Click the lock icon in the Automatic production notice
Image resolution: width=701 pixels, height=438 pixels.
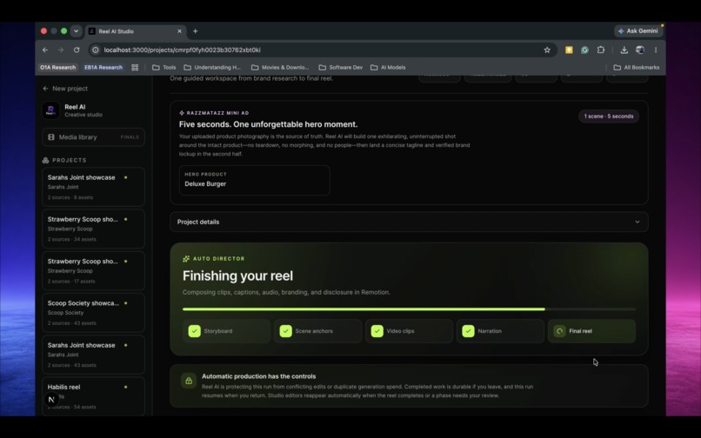click(x=189, y=381)
